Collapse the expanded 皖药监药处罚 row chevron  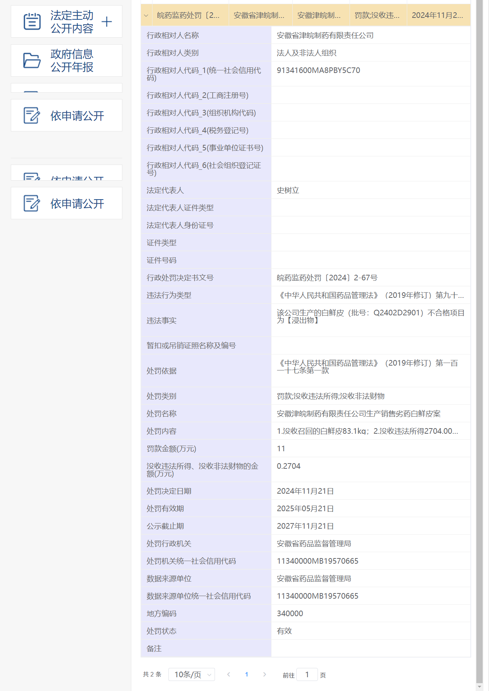click(x=146, y=16)
